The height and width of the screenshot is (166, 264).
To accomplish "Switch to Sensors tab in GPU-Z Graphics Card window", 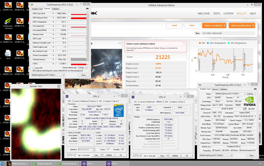I will click(215, 89).
